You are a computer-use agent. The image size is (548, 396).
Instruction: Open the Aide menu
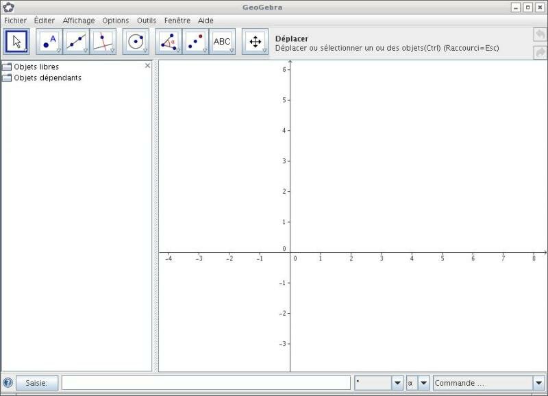(206, 21)
